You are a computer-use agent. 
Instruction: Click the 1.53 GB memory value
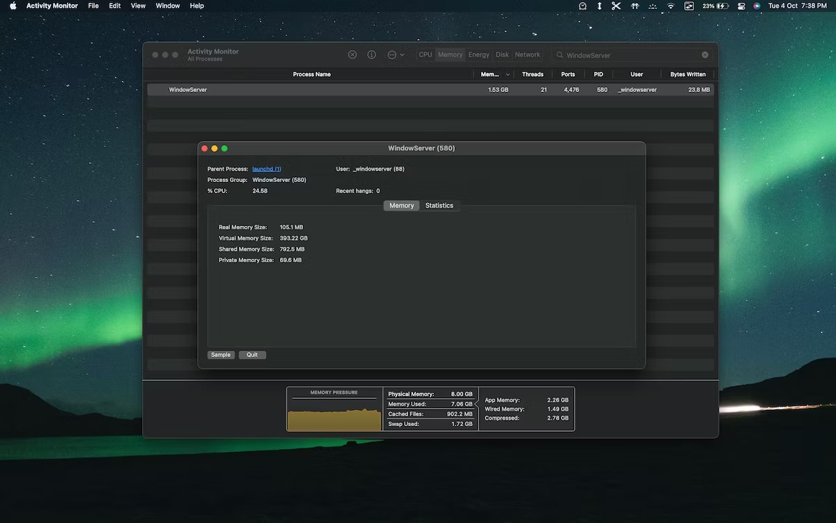498,90
